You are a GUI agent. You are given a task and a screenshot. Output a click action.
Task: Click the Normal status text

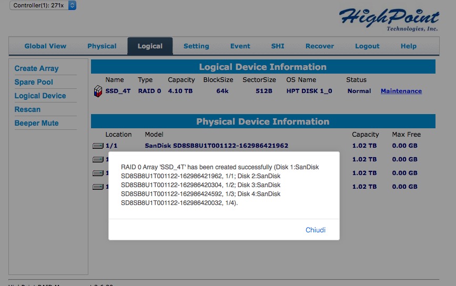click(x=359, y=91)
